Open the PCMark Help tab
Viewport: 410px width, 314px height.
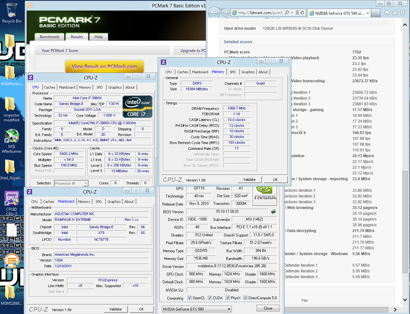tap(99, 37)
